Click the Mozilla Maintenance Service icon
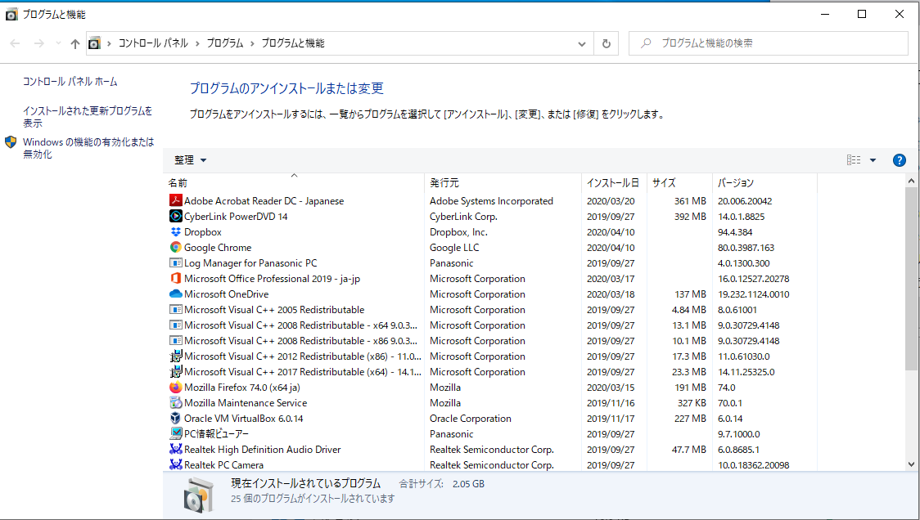 175,403
